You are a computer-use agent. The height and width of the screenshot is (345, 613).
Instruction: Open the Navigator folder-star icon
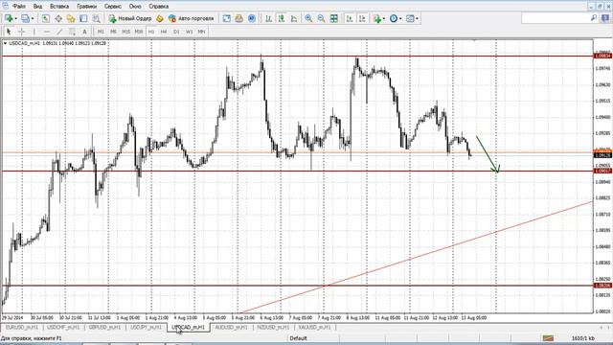tap(71, 18)
